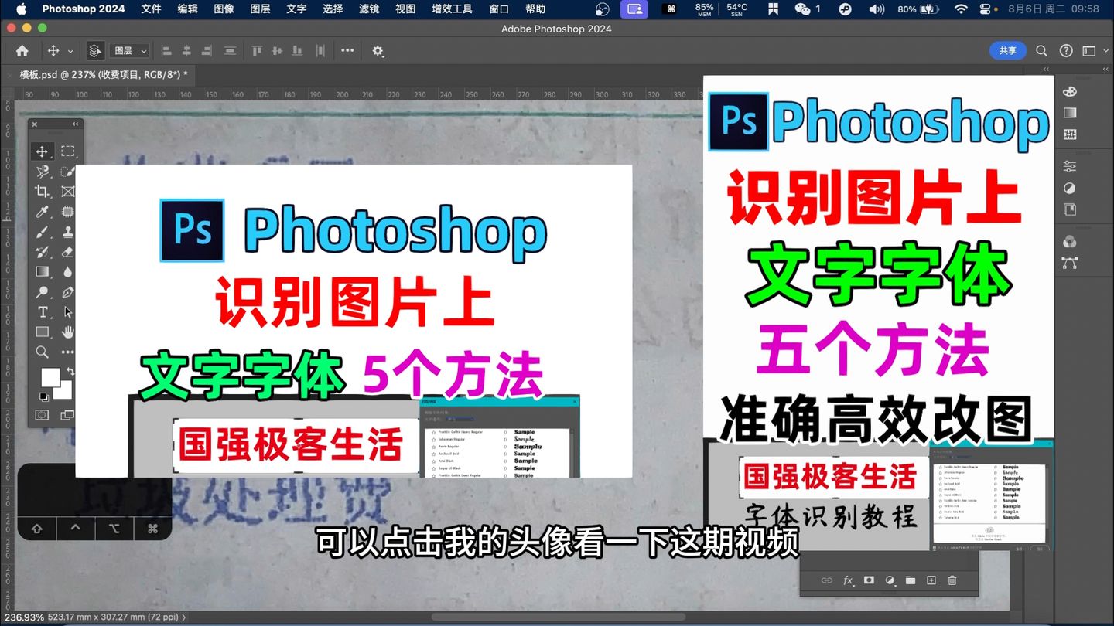Open the 增效工具 menu
Image resolution: width=1114 pixels, height=626 pixels.
point(452,9)
